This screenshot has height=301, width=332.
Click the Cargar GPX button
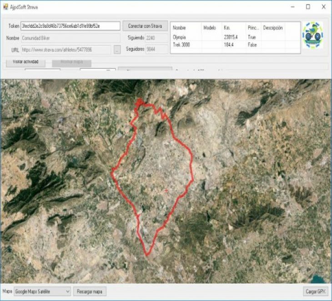point(316,291)
